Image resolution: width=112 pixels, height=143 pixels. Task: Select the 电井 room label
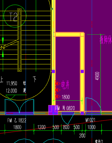tap(65, 85)
